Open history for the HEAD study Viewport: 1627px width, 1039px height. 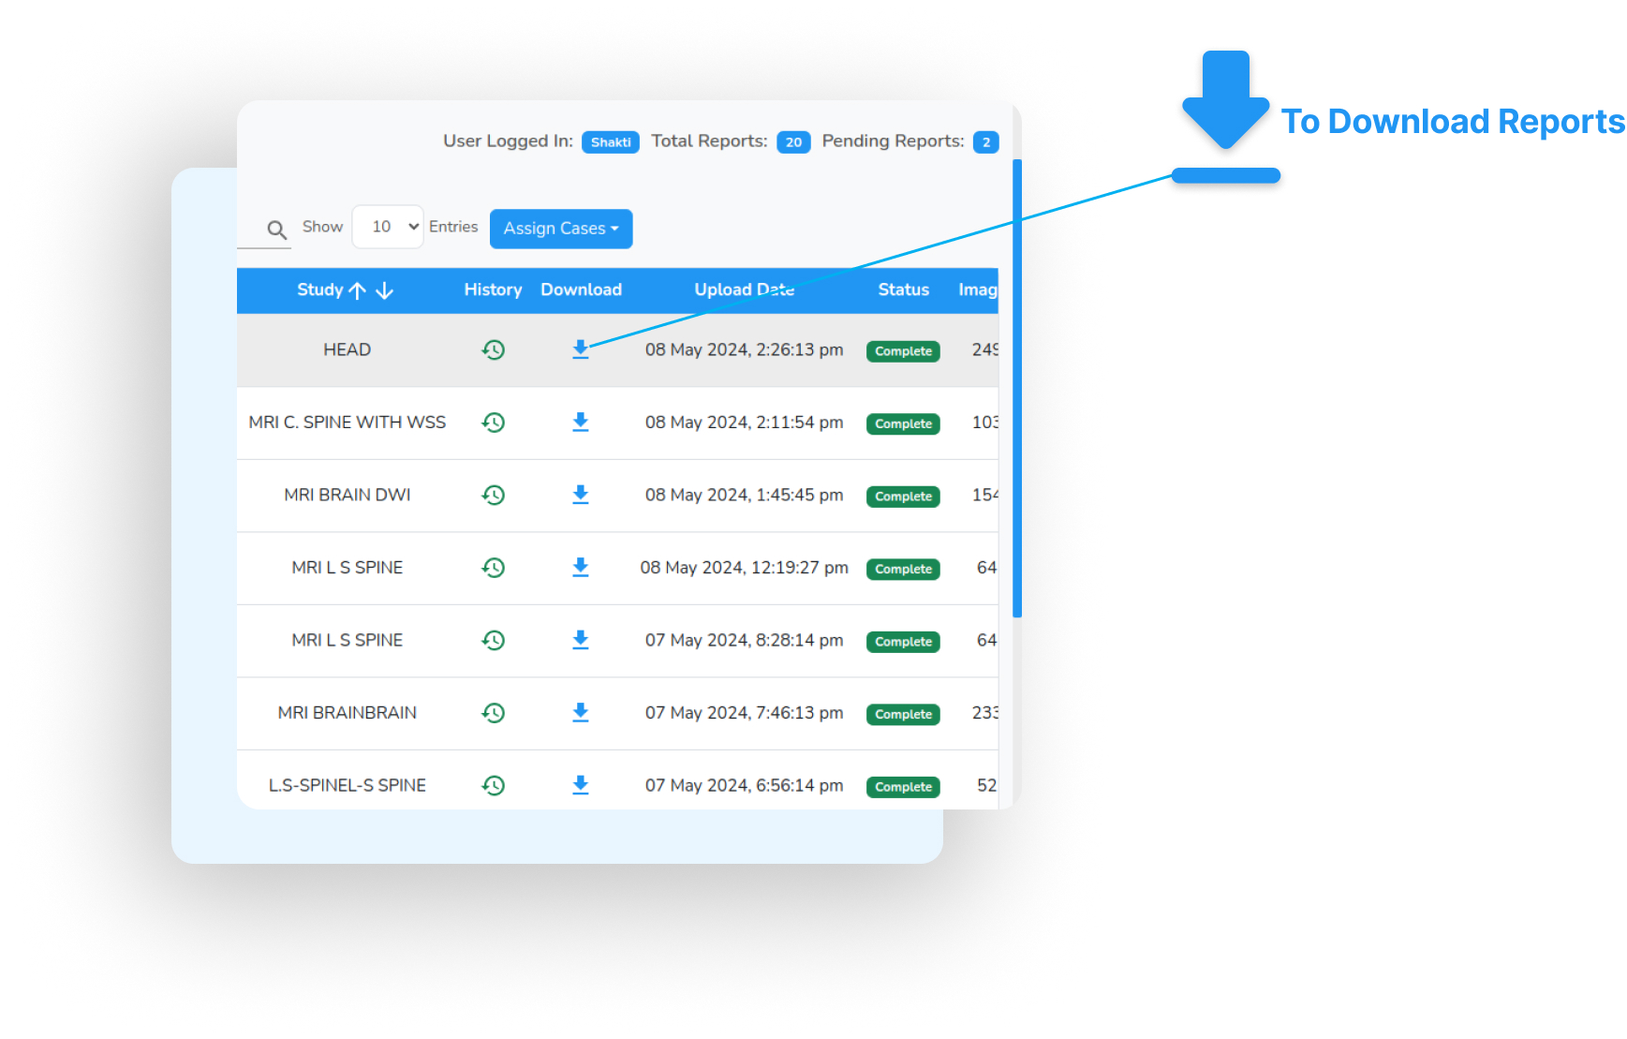tap(494, 349)
